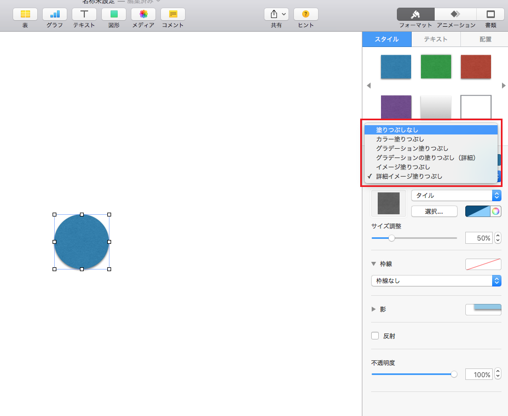The height and width of the screenshot is (416, 508).
Task: Open the グラフ chart toolbar icon
Action: (x=55, y=14)
